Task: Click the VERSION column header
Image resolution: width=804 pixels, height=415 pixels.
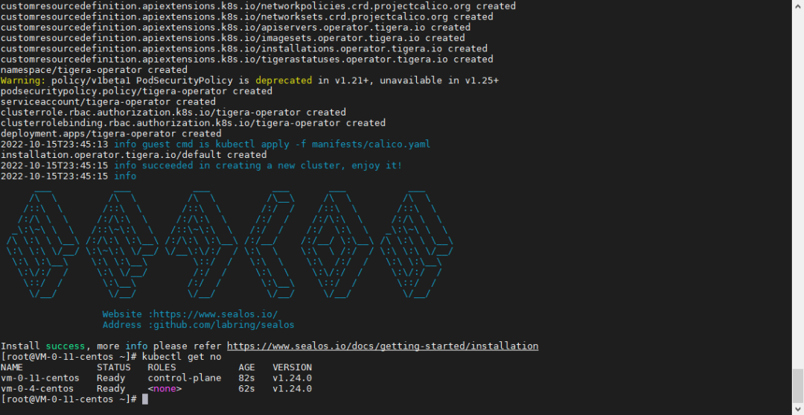Action: 292,367
